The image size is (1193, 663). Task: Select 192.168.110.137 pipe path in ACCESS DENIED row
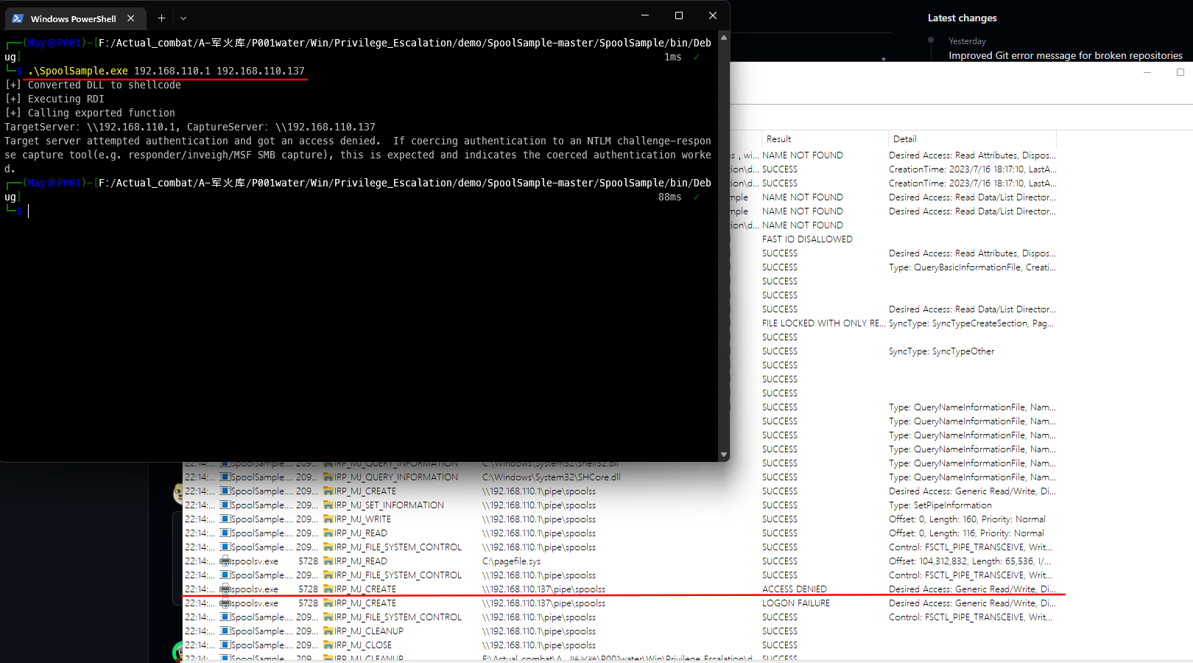(543, 589)
